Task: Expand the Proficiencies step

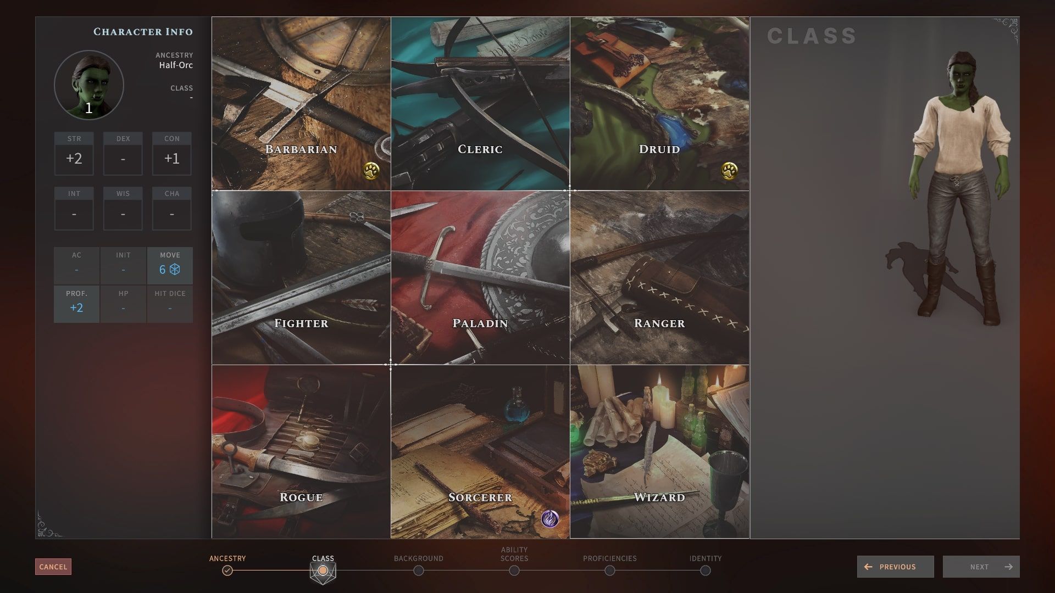Action: pos(610,570)
